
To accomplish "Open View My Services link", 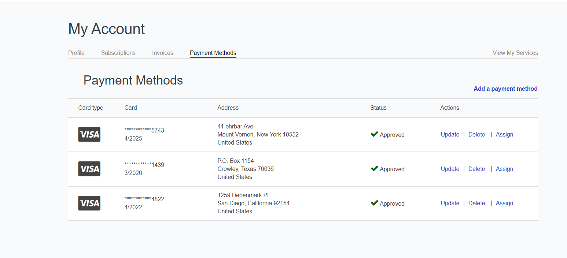I will 515,53.
